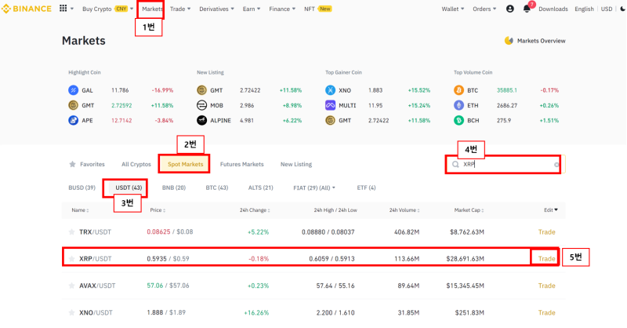Click Trade link for XNO/USDT
Screen dimensions: 627x328
click(546, 312)
